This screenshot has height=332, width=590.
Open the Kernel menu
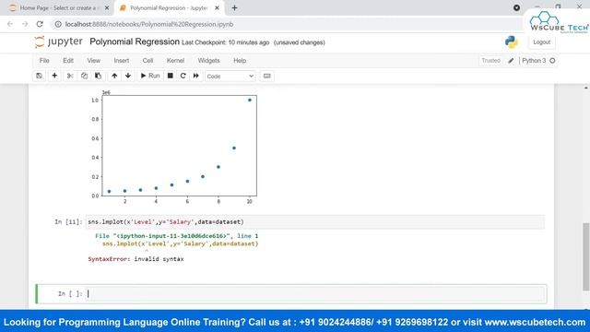pyautogui.click(x=175, y=61)
